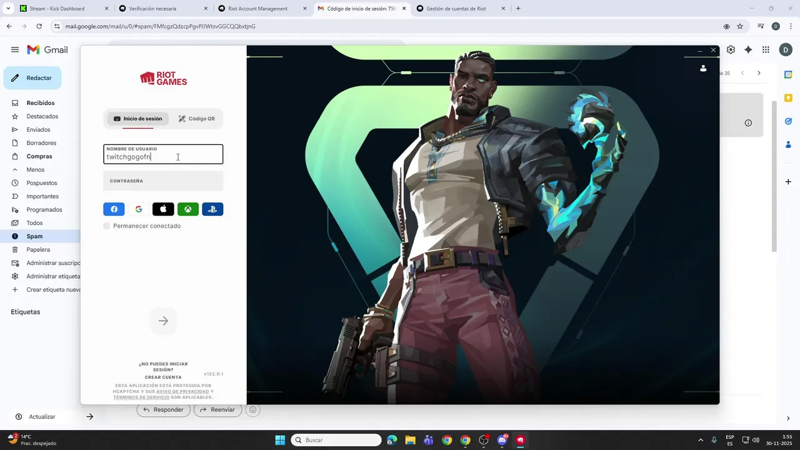Image resolution: width=800 pixels, height=450 pixels.
Task: Switch to Inicio de sesión tab
Action: coord(137,119)
